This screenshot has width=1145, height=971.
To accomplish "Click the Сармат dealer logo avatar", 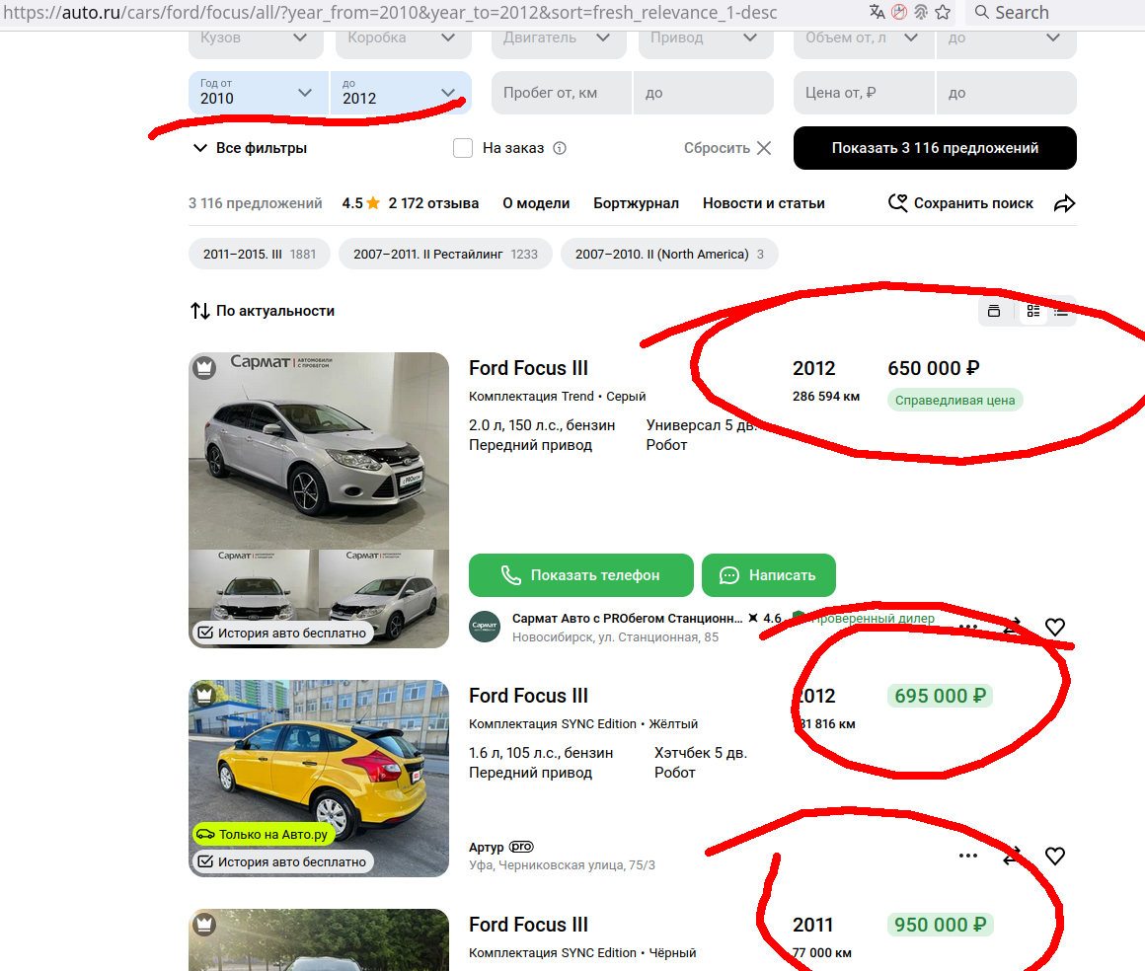I will tap(485, 627).
